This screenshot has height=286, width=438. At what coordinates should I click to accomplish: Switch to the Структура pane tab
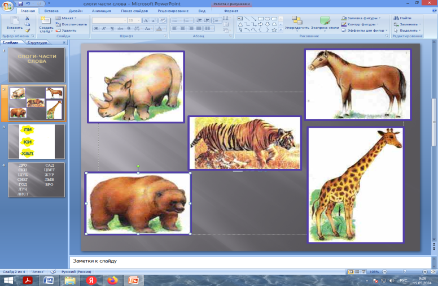tap(37, 42)
